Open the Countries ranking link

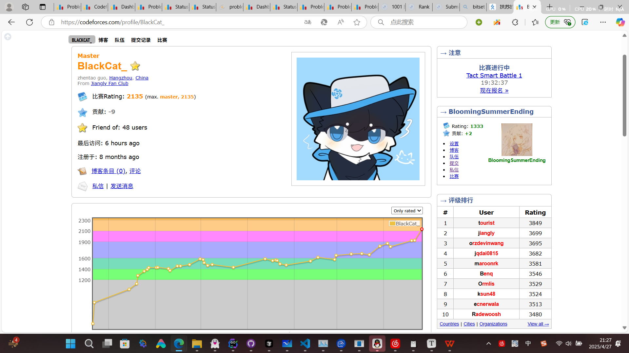tap(449, 324)
